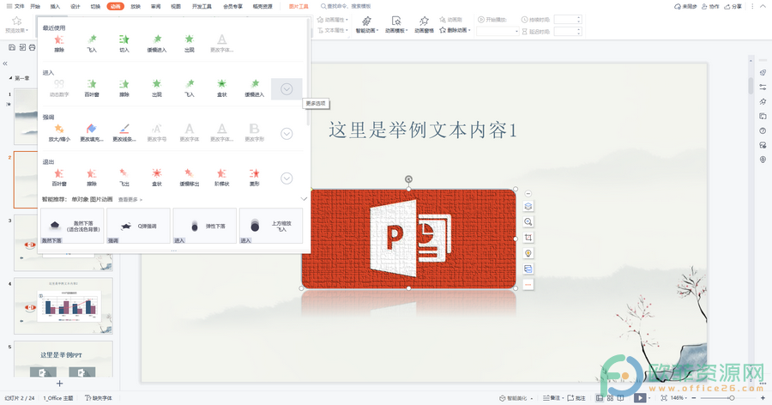Click save icon in quick access bar
The width and height of the screenshot is (772, 405).
12,47
